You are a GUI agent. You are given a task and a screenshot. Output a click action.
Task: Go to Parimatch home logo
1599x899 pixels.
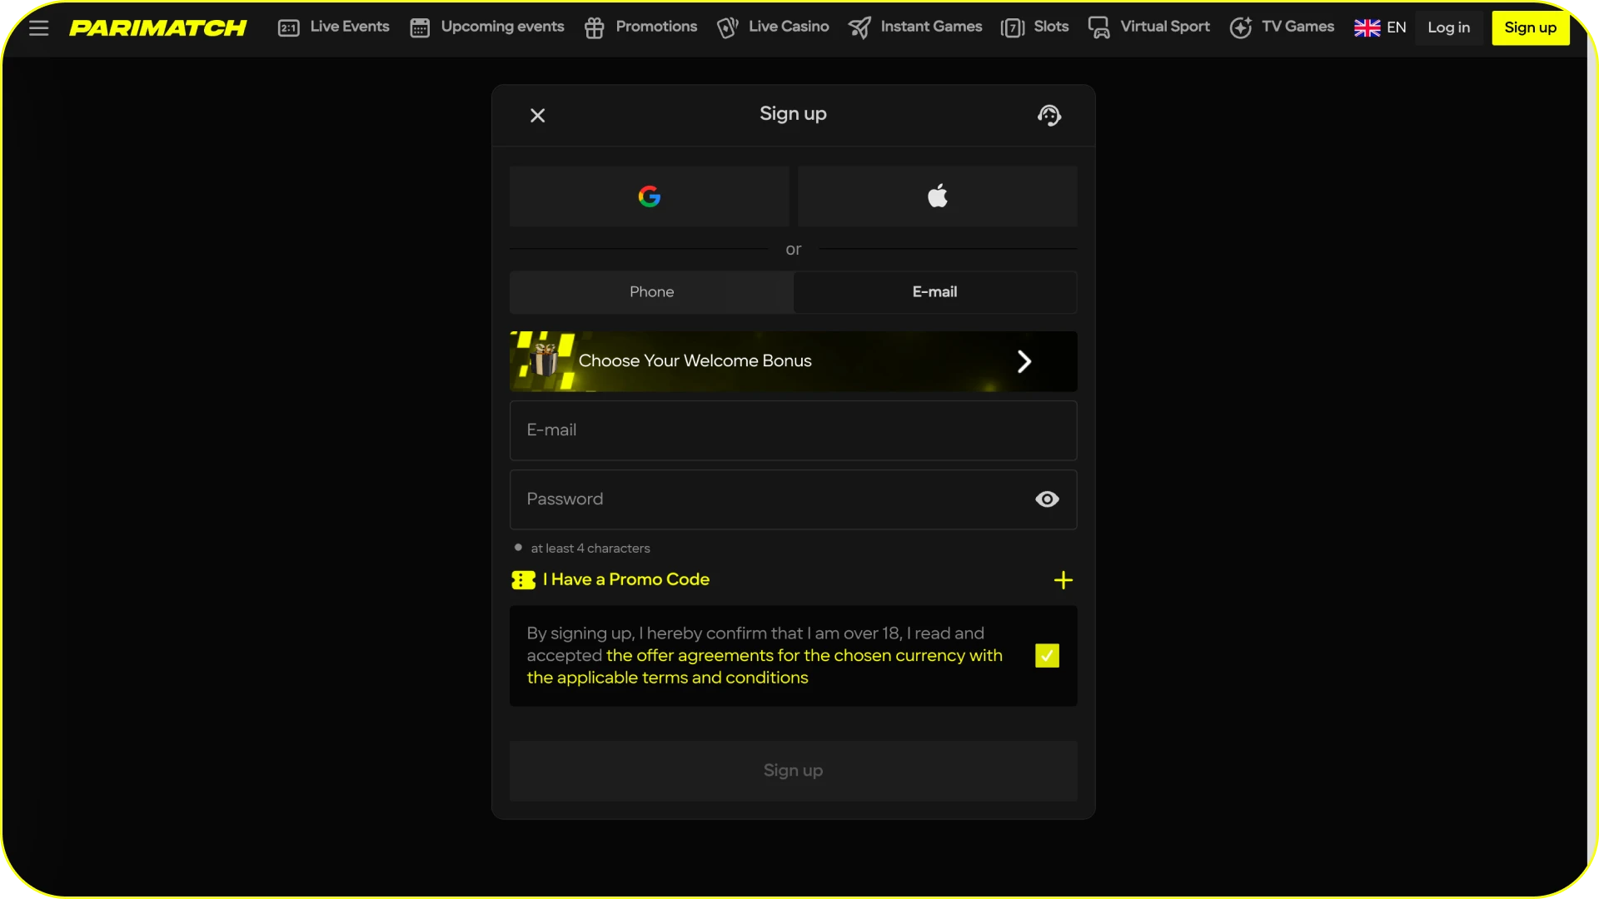tap(158, 27)
